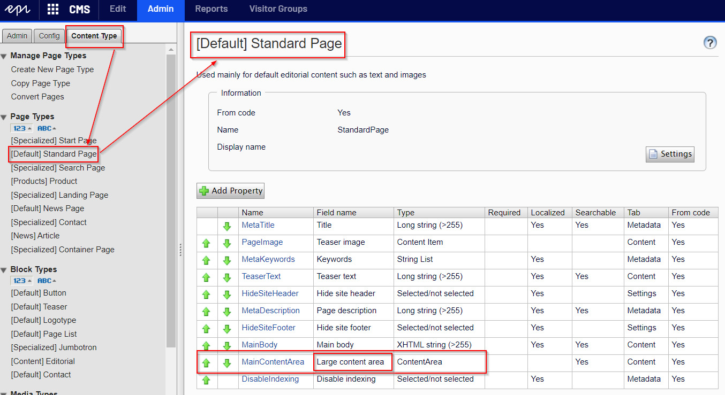Image resolution: width=725 pixels, height=395 pixels.
Task: Collapse the Page Types section
Action: tap(4, 117)
